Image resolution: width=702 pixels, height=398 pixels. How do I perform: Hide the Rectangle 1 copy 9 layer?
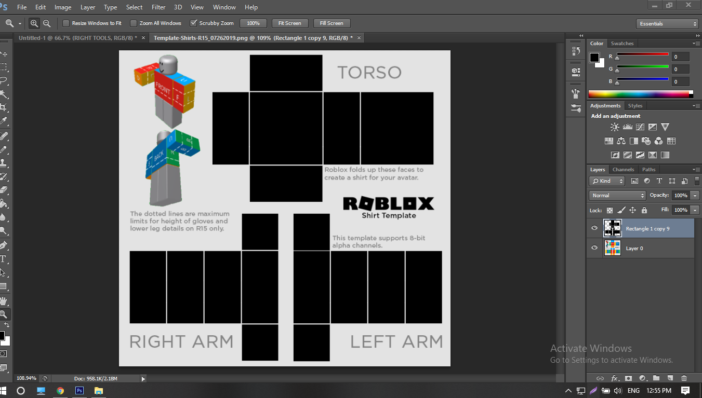pyautogui.click(x=594, y=228)
